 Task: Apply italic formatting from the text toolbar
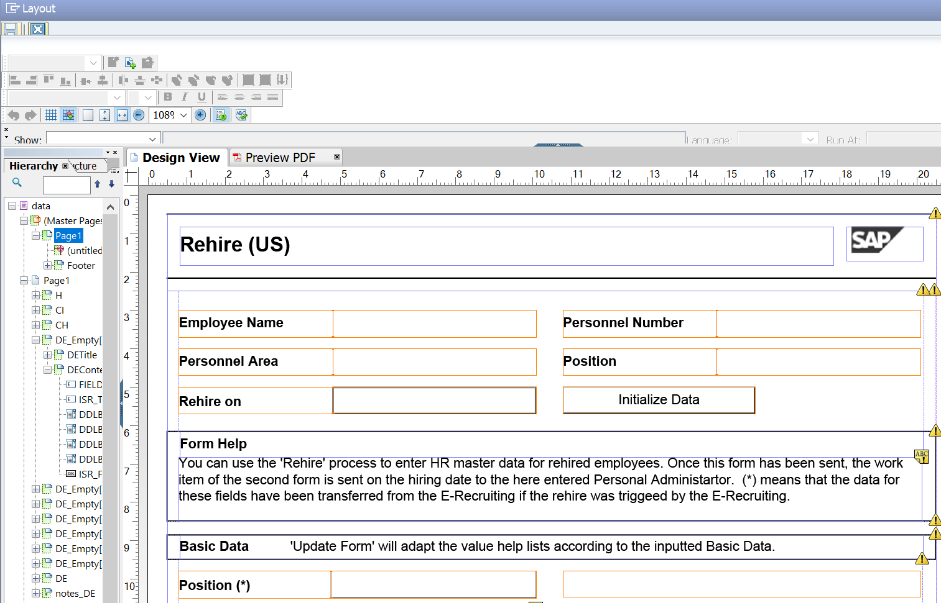point(184,97)
